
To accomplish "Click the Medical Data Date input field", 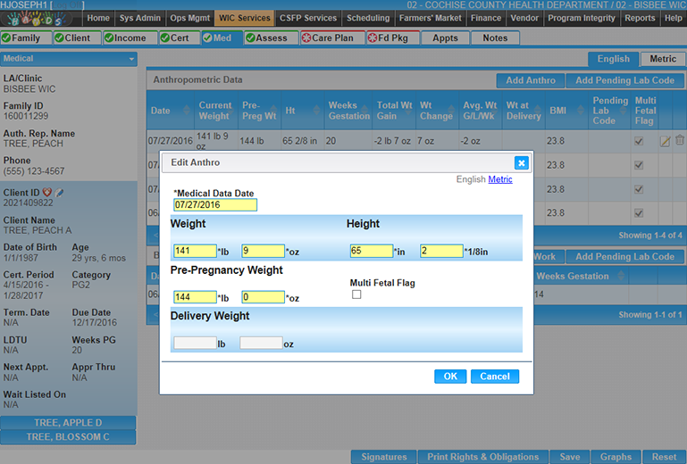I will pyautogui.click(x=215, y=204).
